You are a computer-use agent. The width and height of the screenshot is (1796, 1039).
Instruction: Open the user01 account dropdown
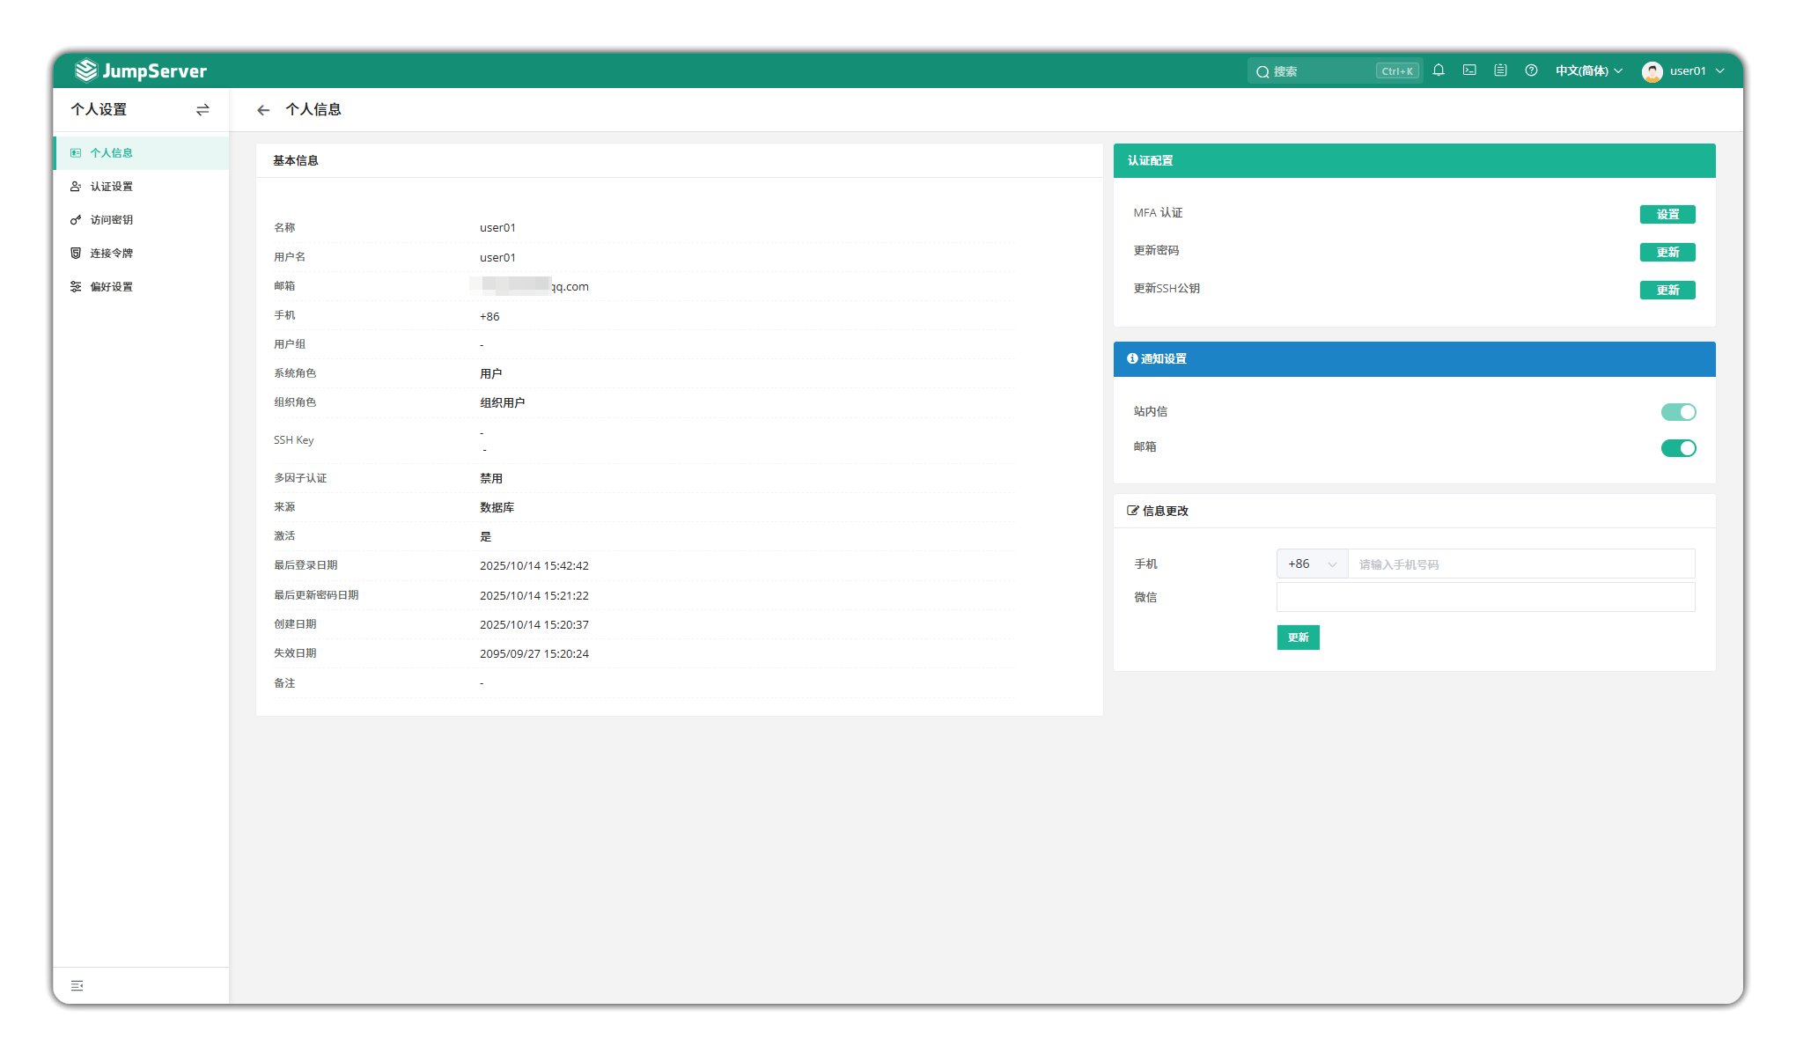[x=1683, y=70]
